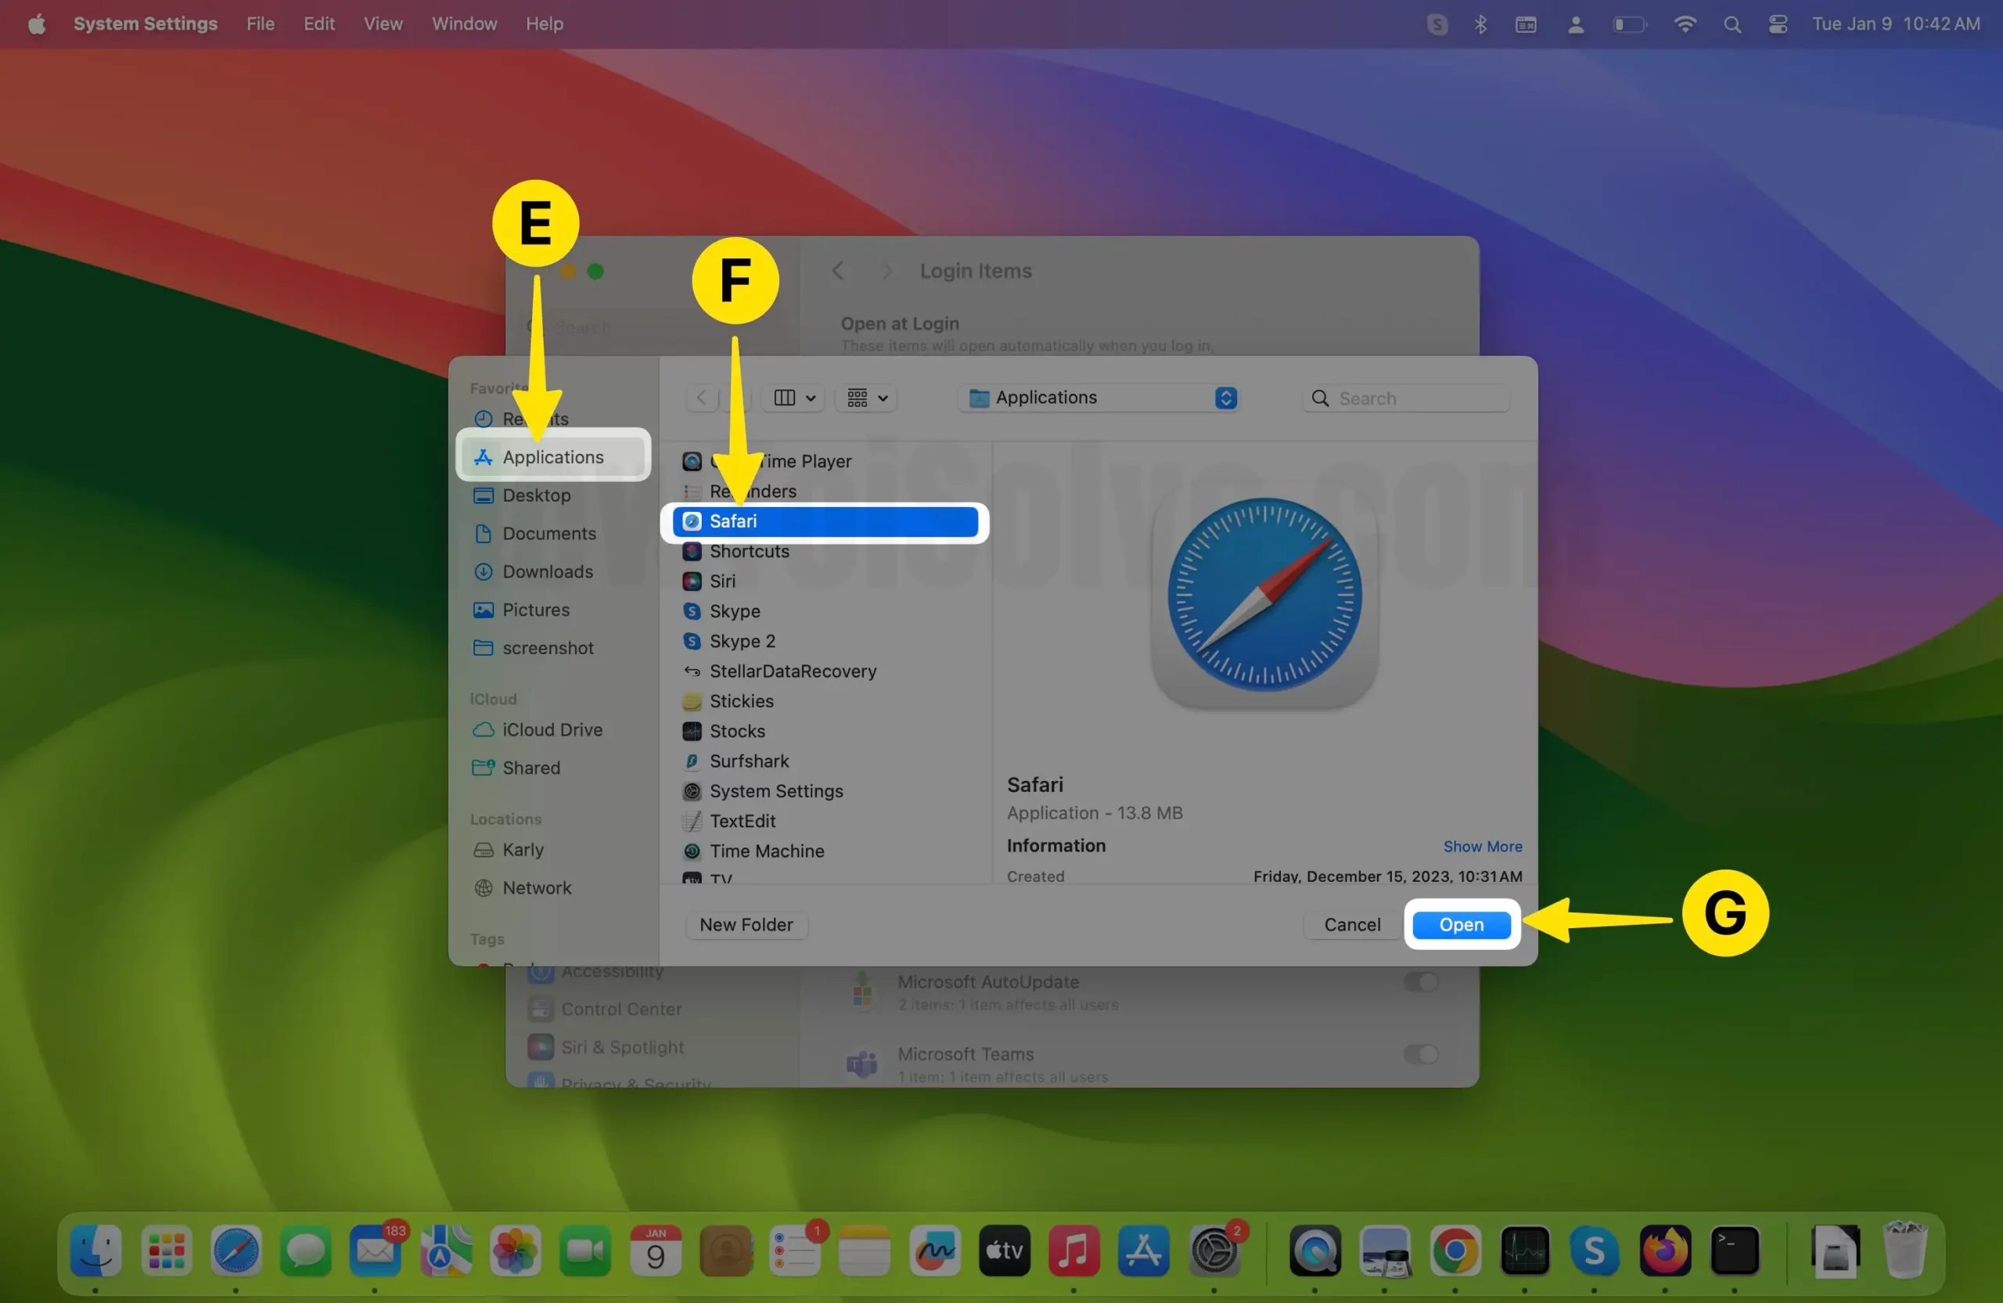This screenshot has height=1303, width=2003.
Task: Click the Open button
Action: (1460, 924)
